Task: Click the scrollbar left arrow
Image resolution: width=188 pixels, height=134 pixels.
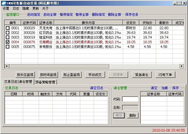Action: click(7, 66)
